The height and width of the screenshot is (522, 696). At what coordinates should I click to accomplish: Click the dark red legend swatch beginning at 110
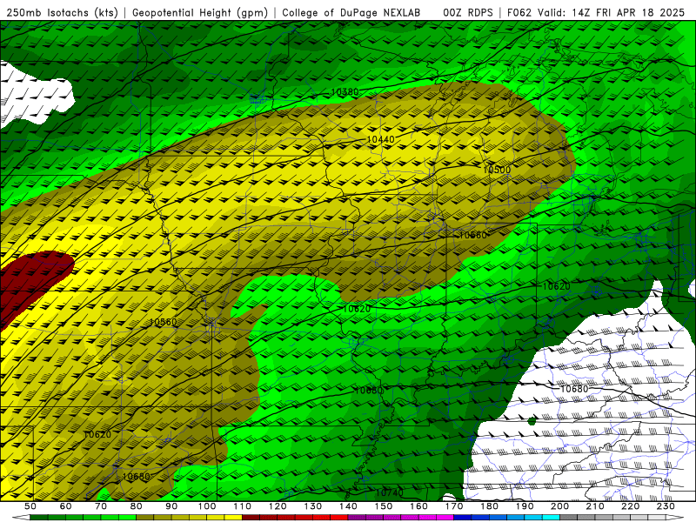251,518
